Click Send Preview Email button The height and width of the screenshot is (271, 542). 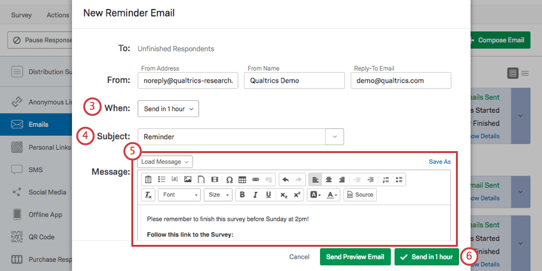(355, 257)
